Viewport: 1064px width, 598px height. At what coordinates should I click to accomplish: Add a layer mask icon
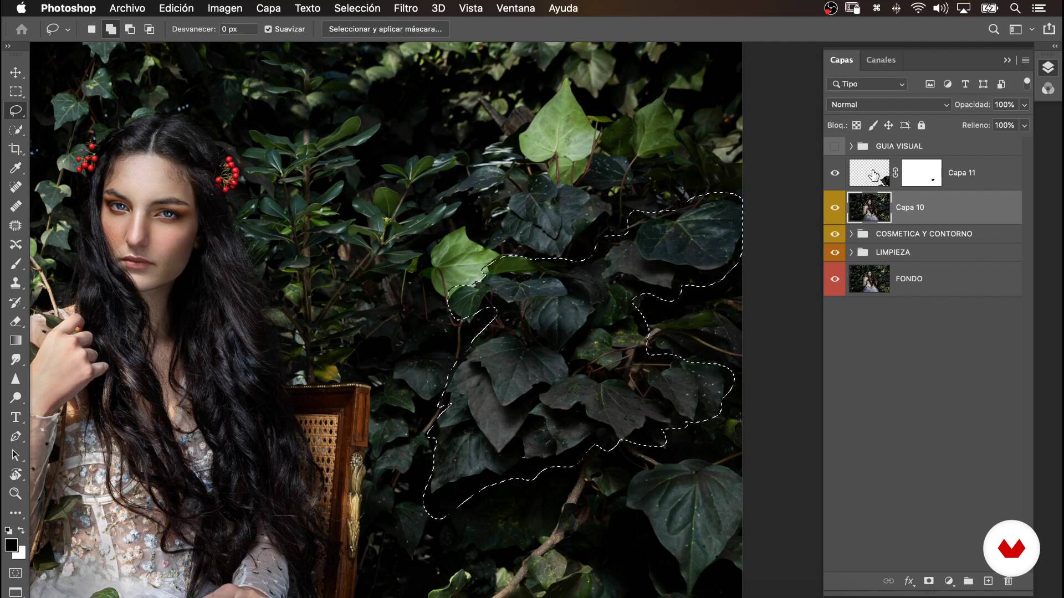coord(929,581)
